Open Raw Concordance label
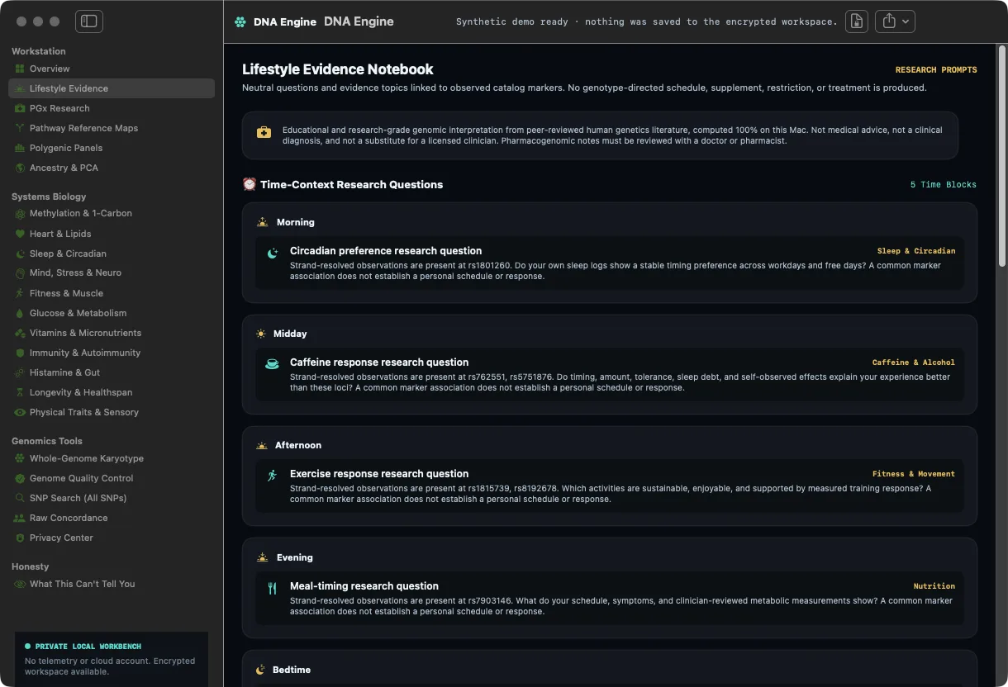This screenshot has width=1008, height=687. 69,518
